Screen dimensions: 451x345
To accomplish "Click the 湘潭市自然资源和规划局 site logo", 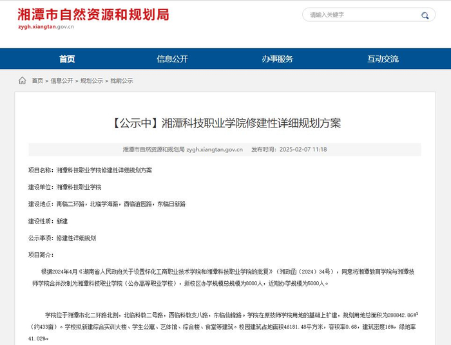I will click(93, 15).
